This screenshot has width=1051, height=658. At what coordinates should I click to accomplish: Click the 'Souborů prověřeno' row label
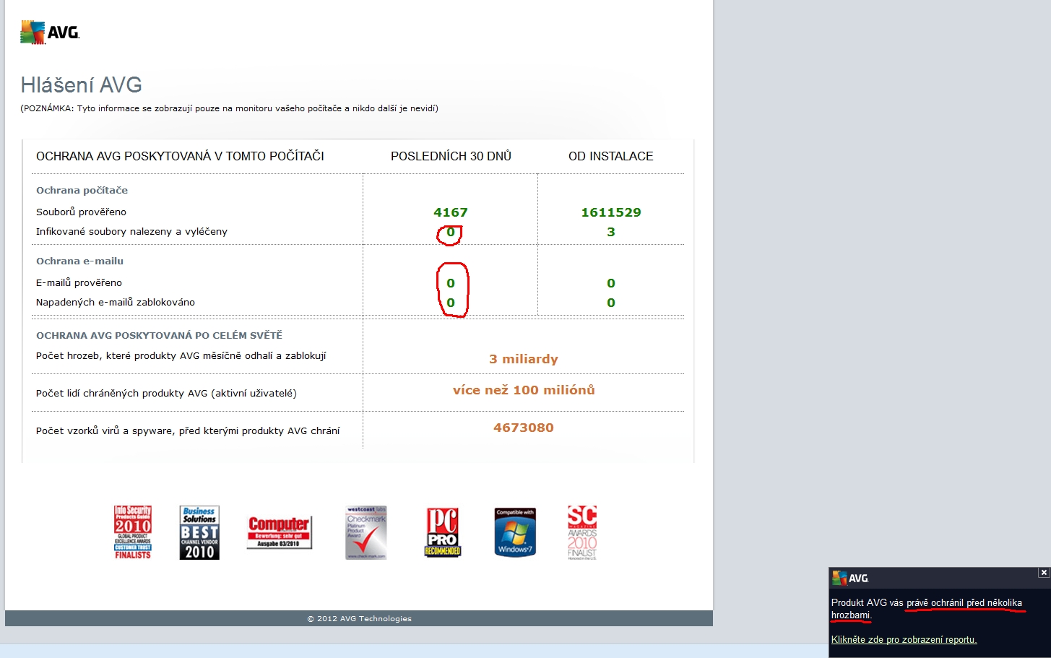81,212
